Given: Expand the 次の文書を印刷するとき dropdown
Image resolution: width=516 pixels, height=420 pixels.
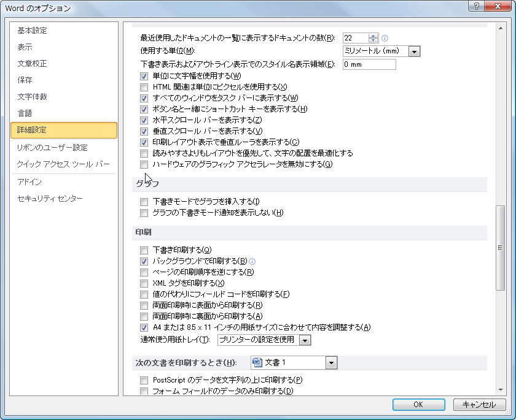Looking at the screenshot, I should 331,362.
